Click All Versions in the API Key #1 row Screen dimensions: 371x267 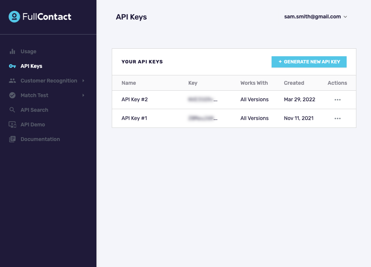(x=254, y=118)
